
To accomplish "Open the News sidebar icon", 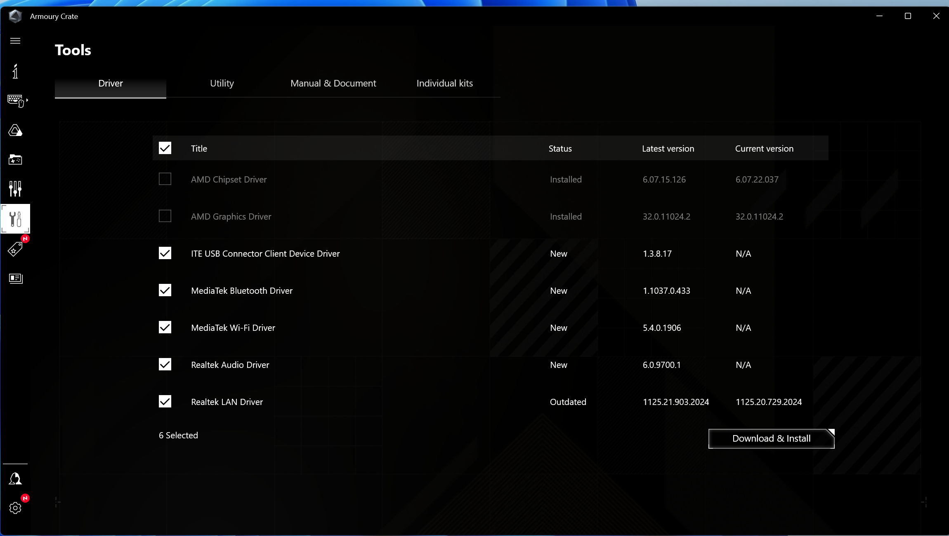I will [x=15, y=279].
